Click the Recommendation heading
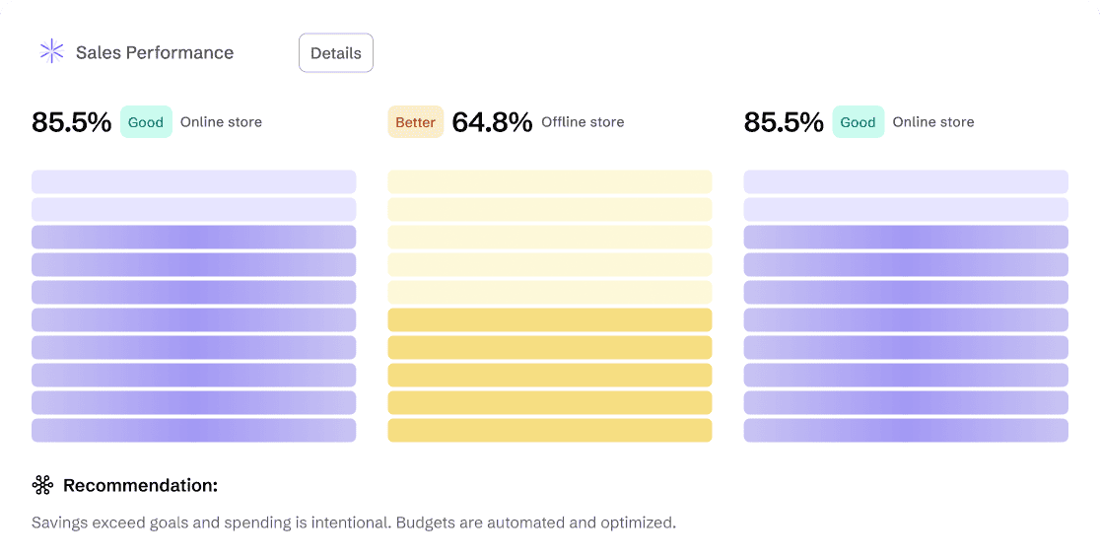Image resolution: width=1100 pixels, height=558 pixels. pos(140,485)
